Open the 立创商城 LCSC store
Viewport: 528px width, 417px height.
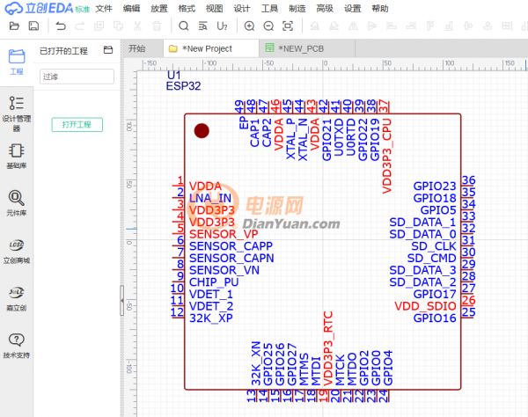(17, 252)
